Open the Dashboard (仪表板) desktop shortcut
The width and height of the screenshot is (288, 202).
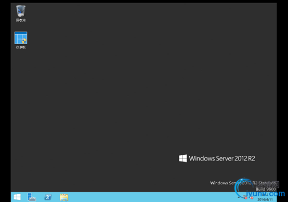21,40
